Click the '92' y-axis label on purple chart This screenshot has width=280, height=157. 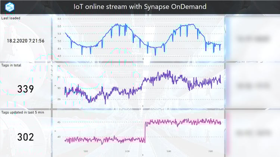59,66
